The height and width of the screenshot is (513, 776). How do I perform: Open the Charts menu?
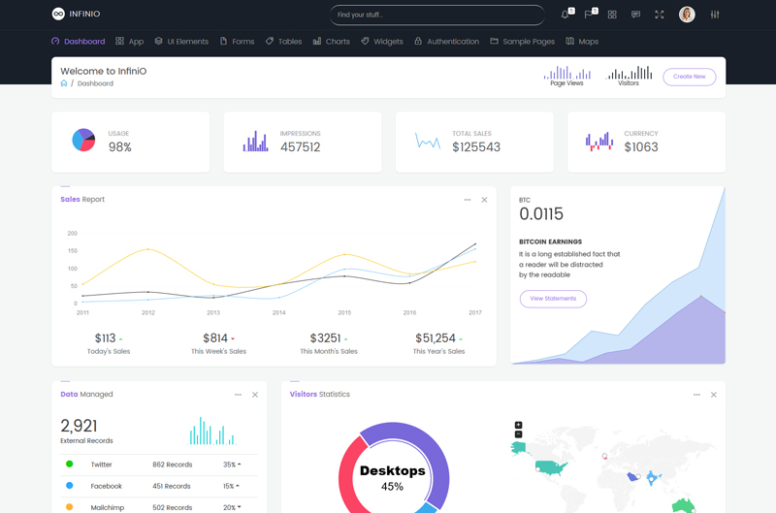(x=331, y=42)
